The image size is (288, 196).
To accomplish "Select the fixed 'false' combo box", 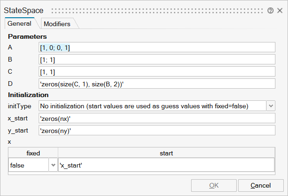I will [x=28, y=165].
